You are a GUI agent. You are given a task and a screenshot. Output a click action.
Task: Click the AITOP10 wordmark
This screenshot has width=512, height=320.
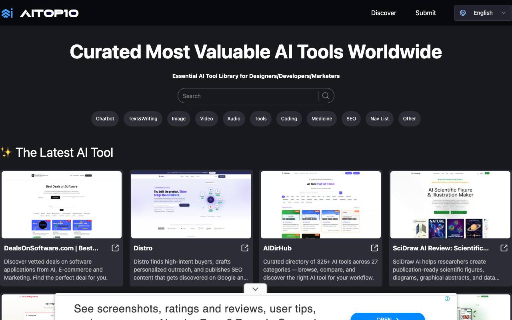tap(49, 13)
